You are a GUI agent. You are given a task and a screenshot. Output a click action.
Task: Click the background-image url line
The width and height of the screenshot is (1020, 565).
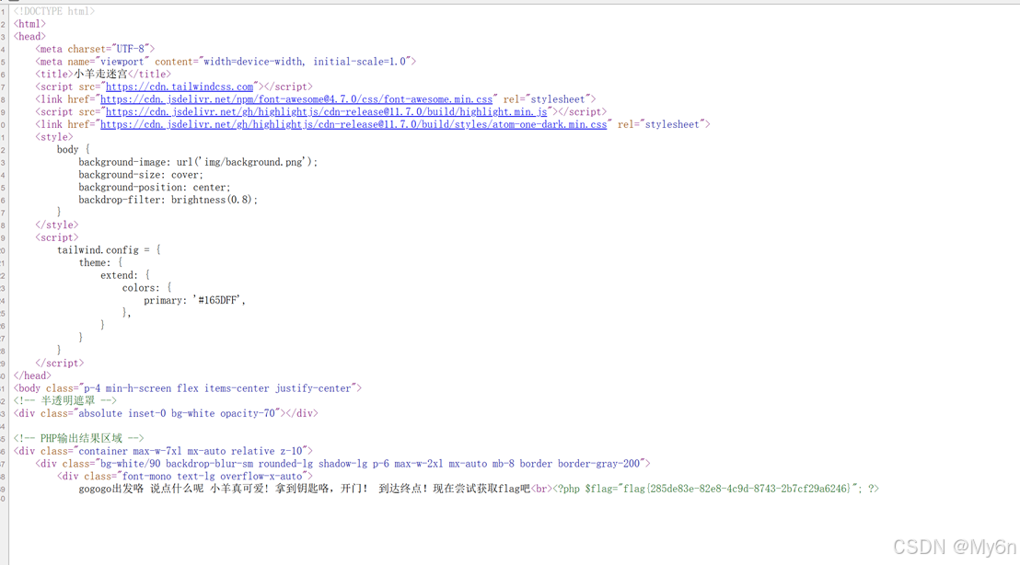click(x=198, y=162)
